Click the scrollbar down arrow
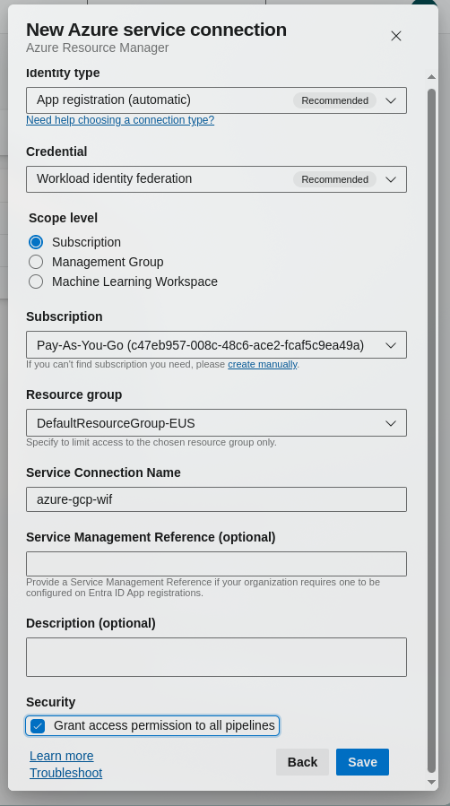 coord(431,783)
